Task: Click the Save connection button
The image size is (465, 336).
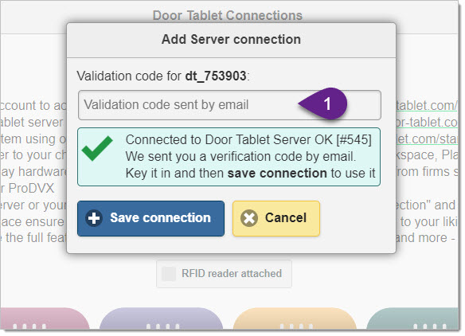Action: (150, 219)
